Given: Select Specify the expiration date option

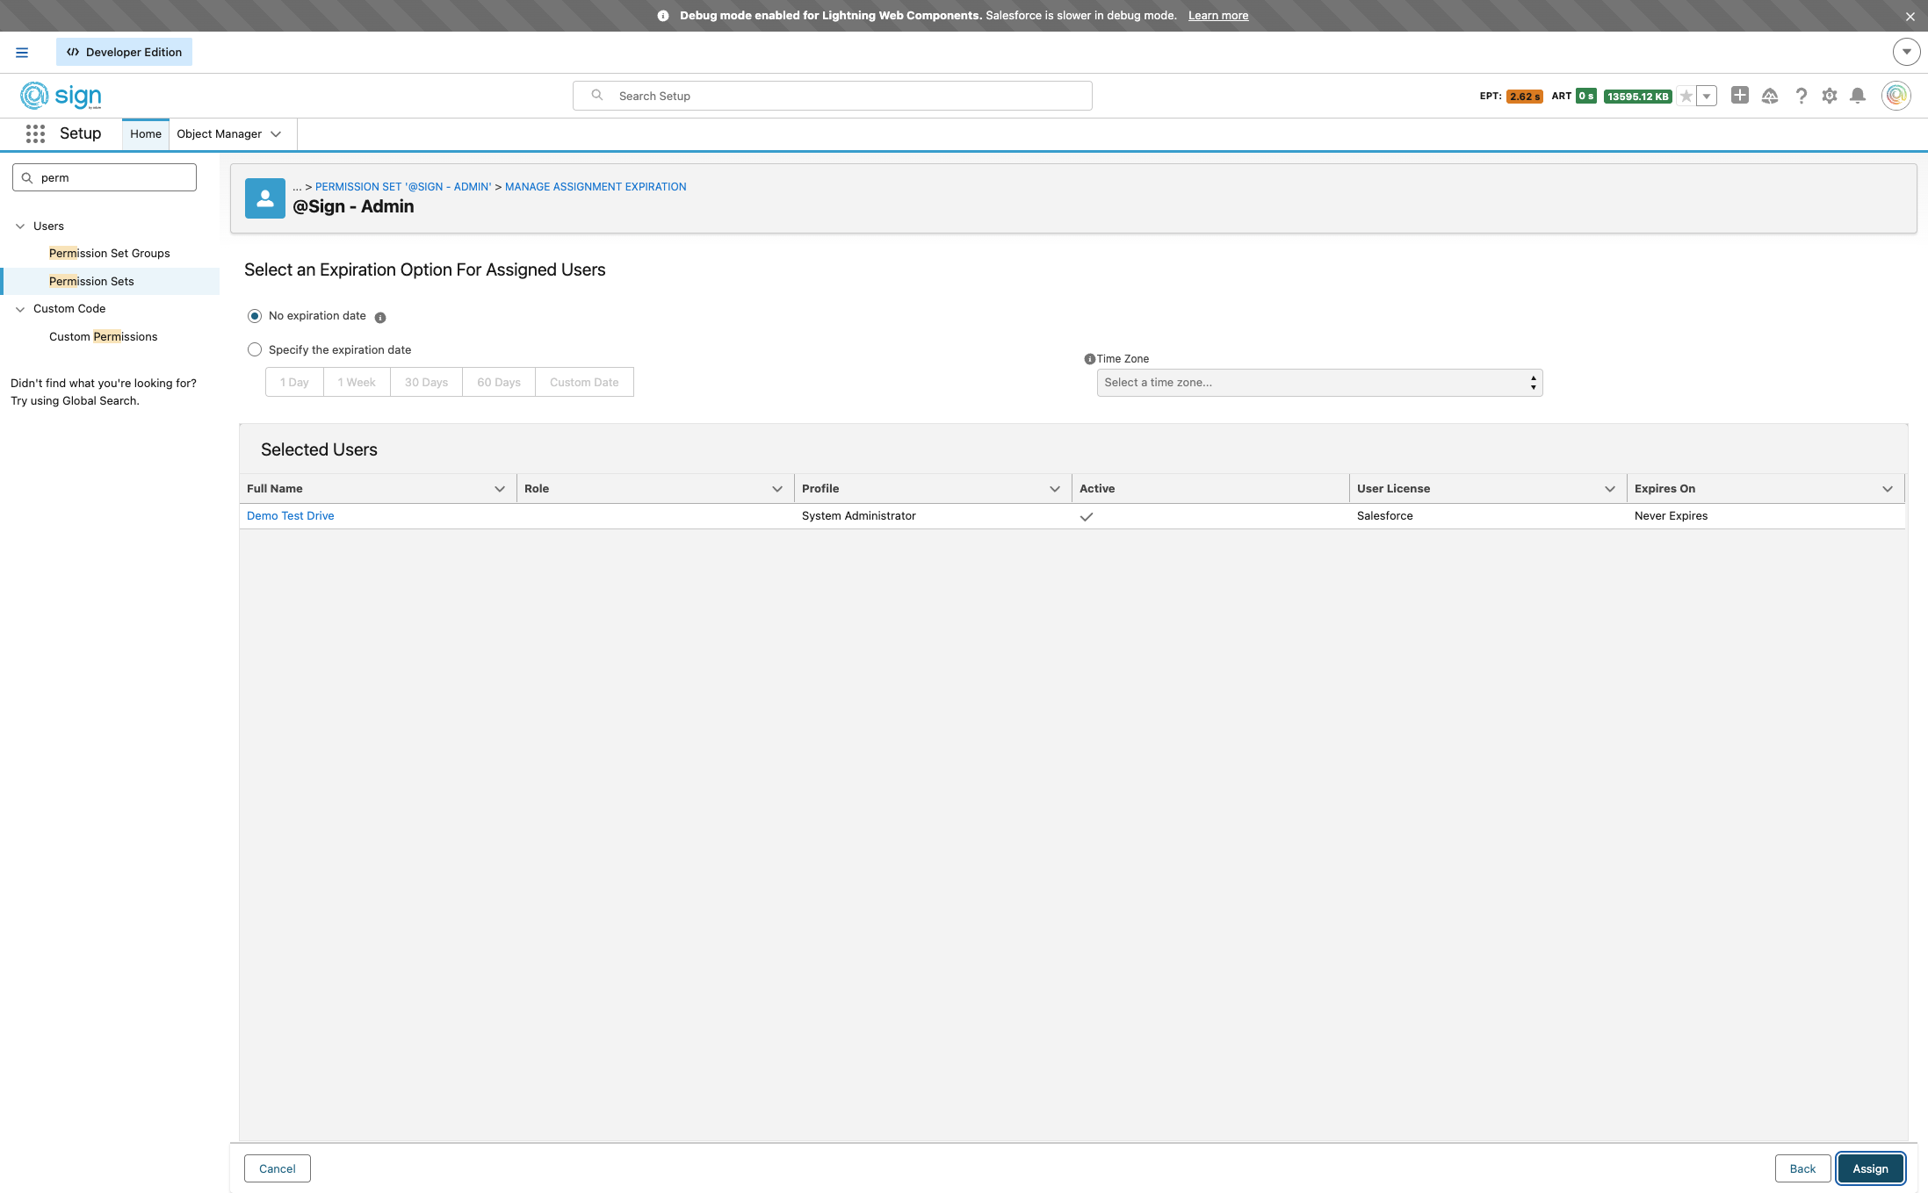Looking at the screenshot, I should tap(255, 349).
